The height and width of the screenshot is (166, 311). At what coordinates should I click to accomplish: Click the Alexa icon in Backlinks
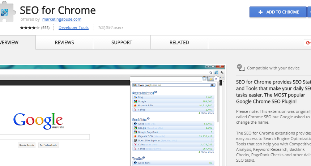(x=135, y=124)
